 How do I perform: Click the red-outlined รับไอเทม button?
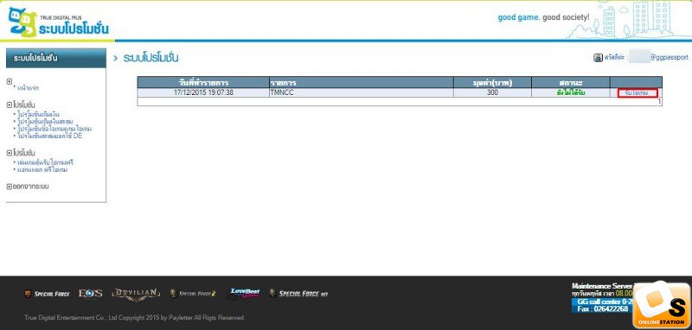tap(638, 93)
